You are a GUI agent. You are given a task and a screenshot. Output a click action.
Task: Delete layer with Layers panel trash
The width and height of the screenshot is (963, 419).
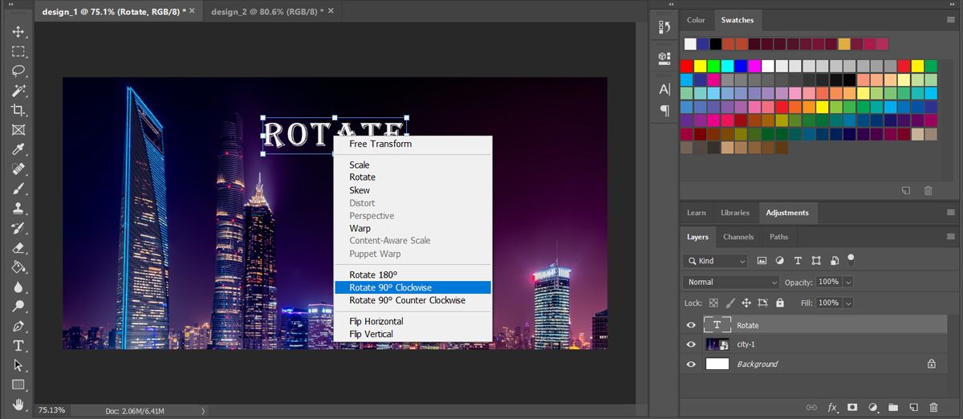(x=933, y=407)
